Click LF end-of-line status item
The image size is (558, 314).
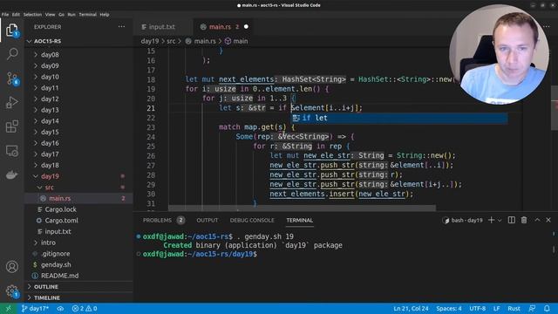pos(496,308)
